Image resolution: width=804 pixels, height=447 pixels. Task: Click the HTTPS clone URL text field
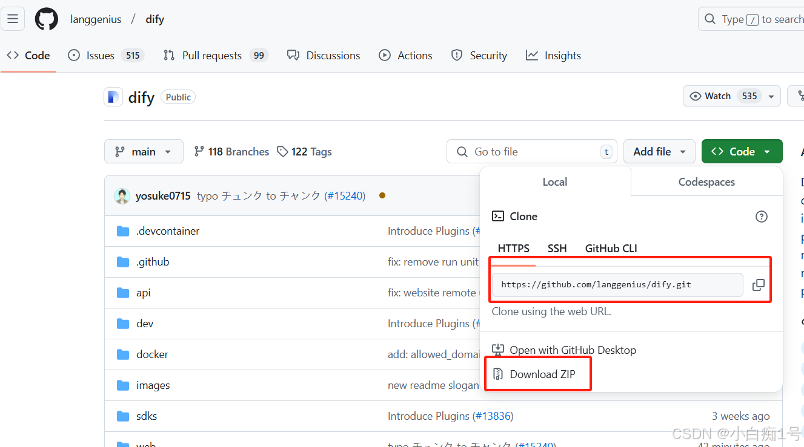click(x=617, y=285)
